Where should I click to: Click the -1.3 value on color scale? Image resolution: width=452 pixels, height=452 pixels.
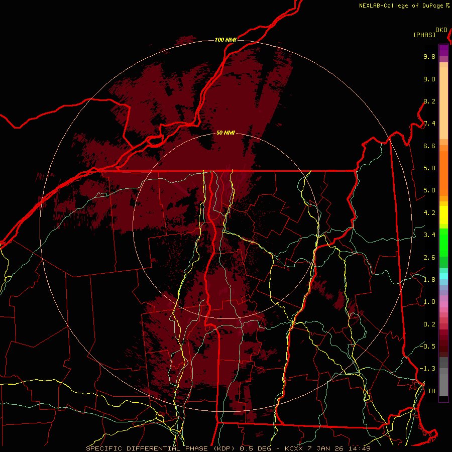click(427, 369)
